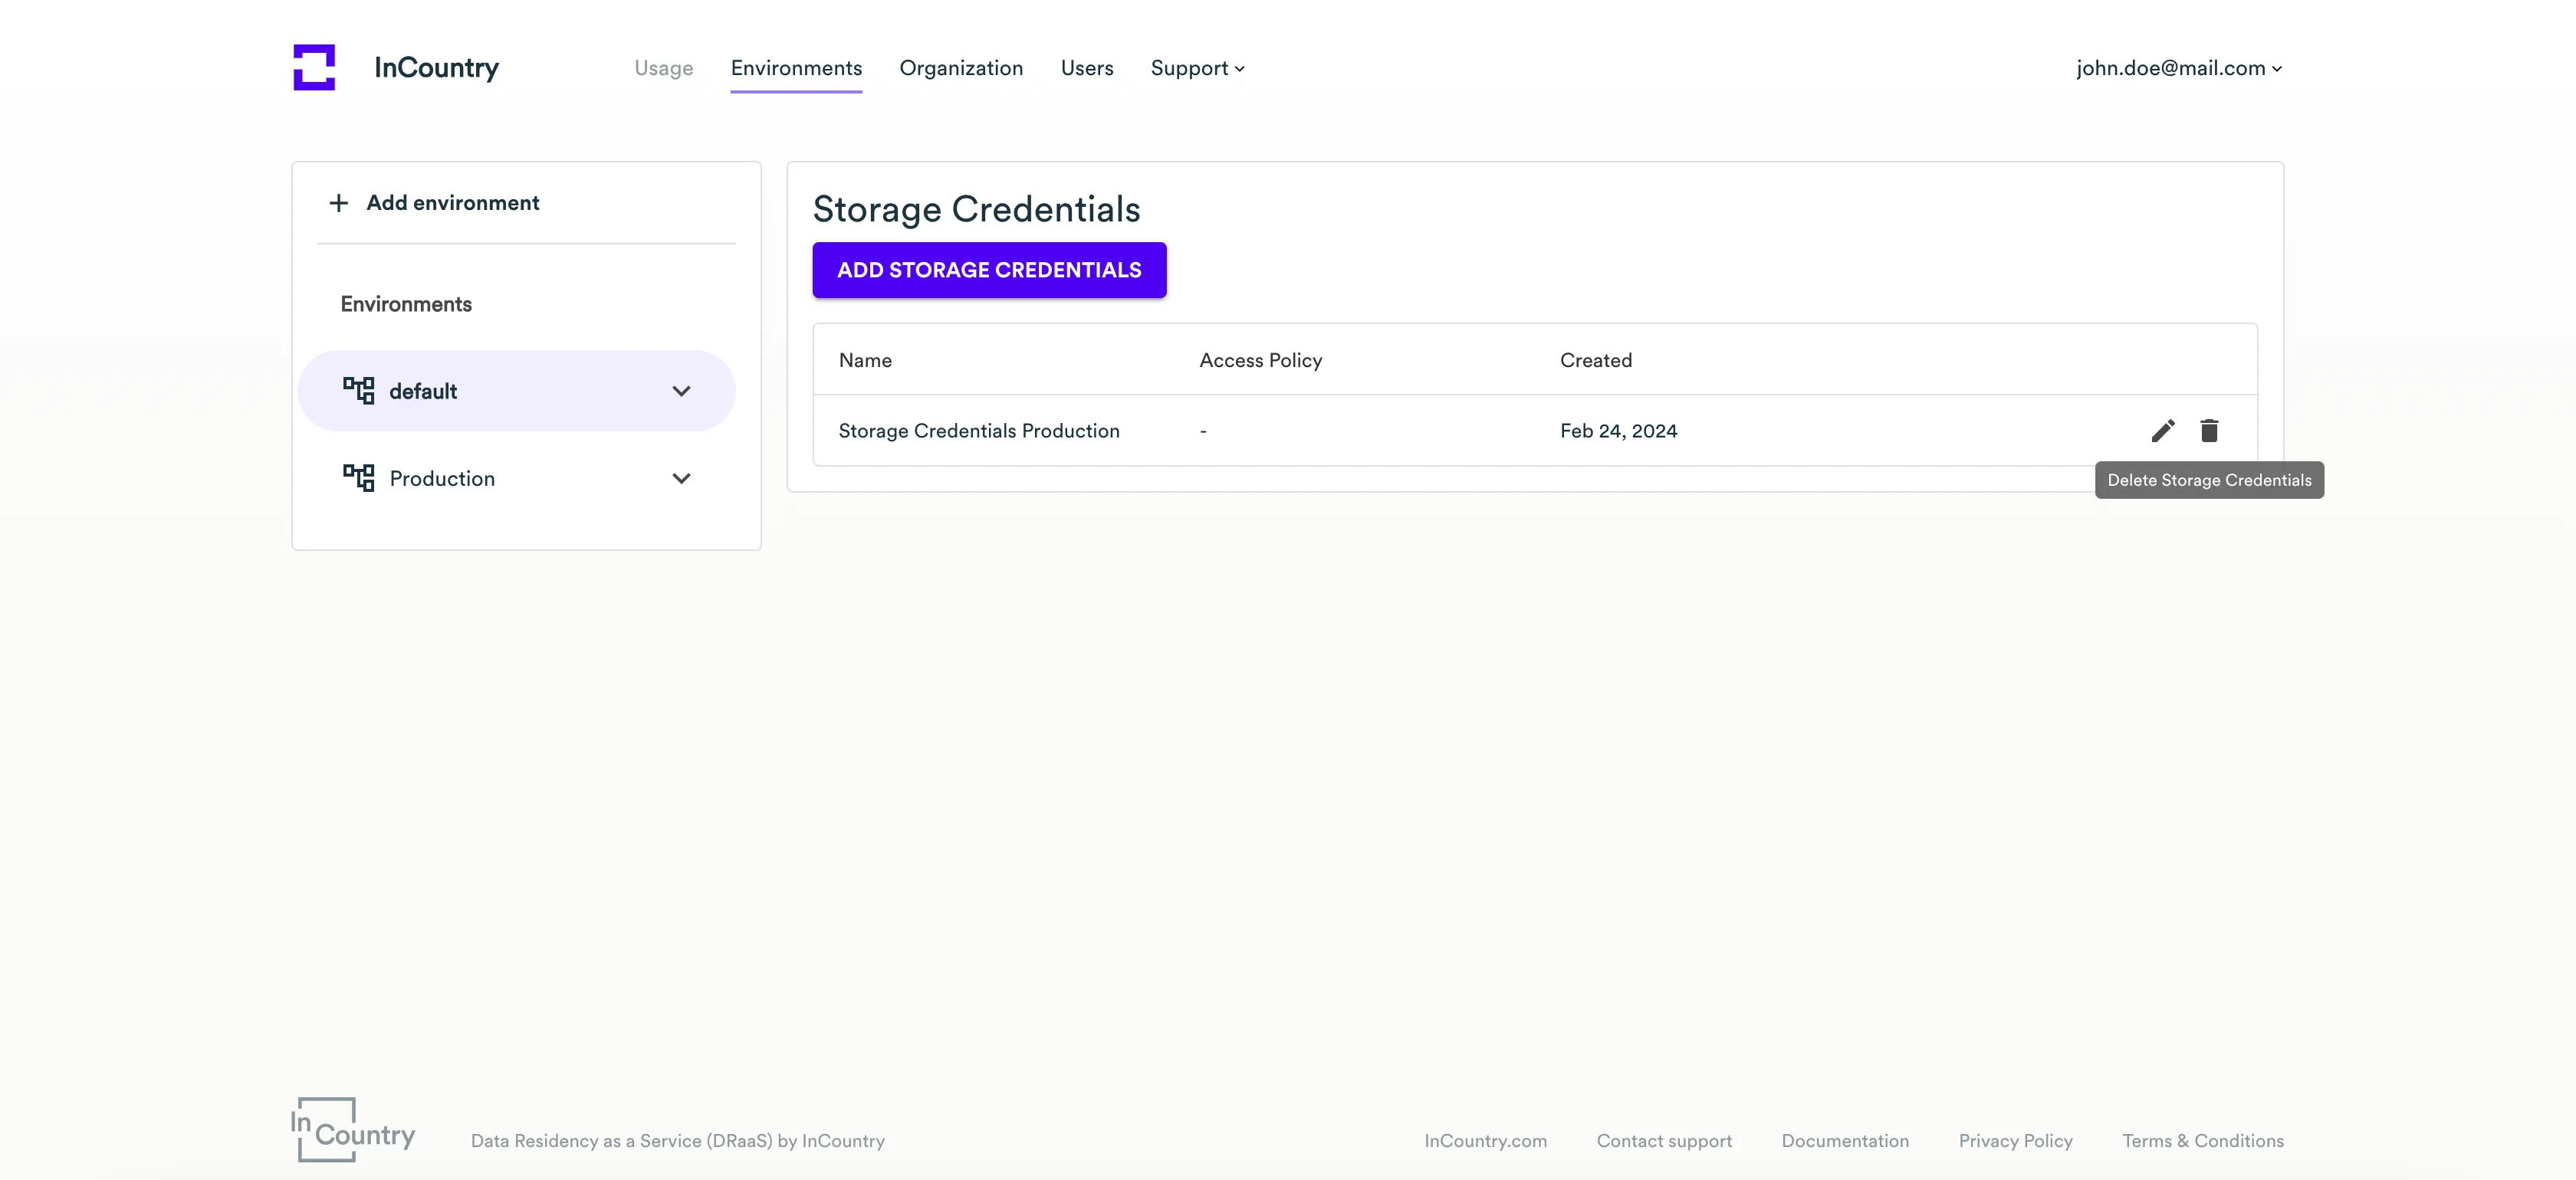Screen dimensions: 2576x1180
Task: Expand the Production environment chevron
Action: (681, 479)
